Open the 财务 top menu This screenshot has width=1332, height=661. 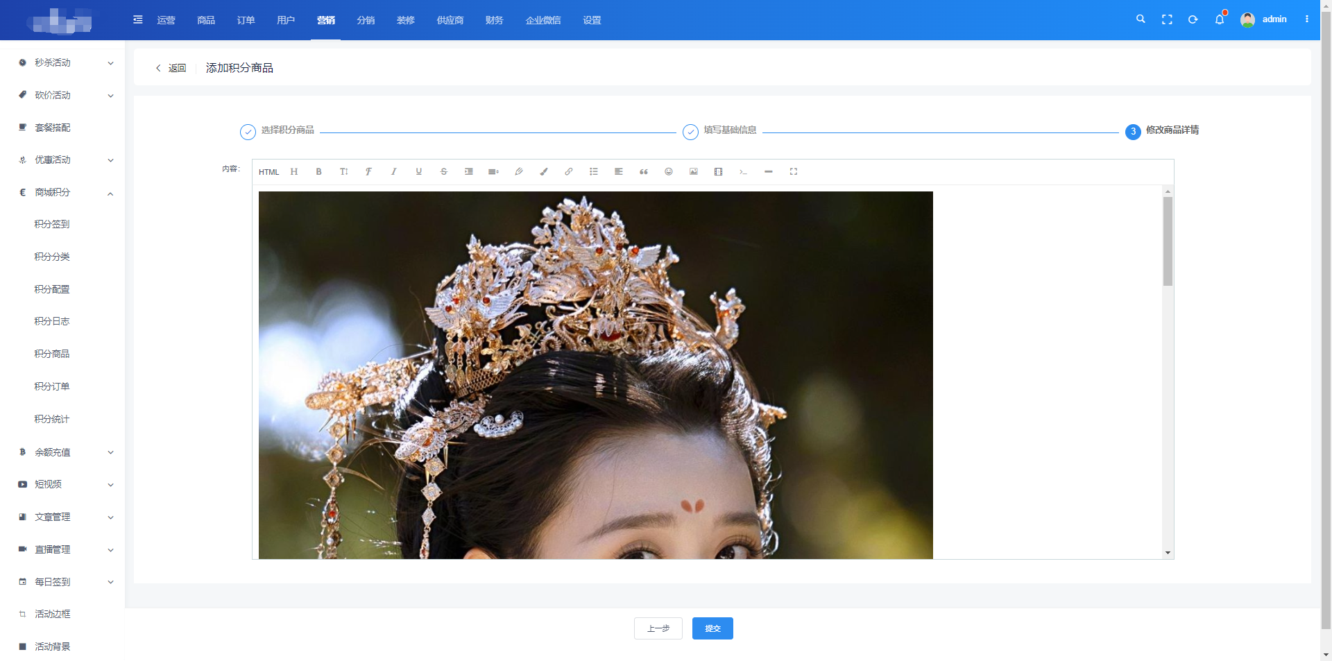(x=495, y=20)
